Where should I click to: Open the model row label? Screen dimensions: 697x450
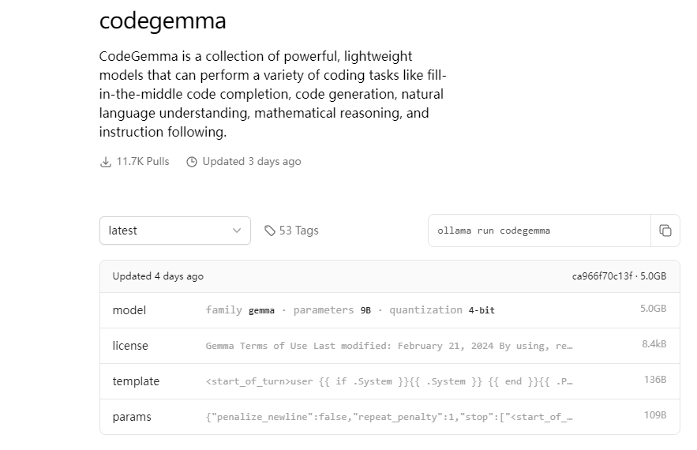click(x=129, y=310)
